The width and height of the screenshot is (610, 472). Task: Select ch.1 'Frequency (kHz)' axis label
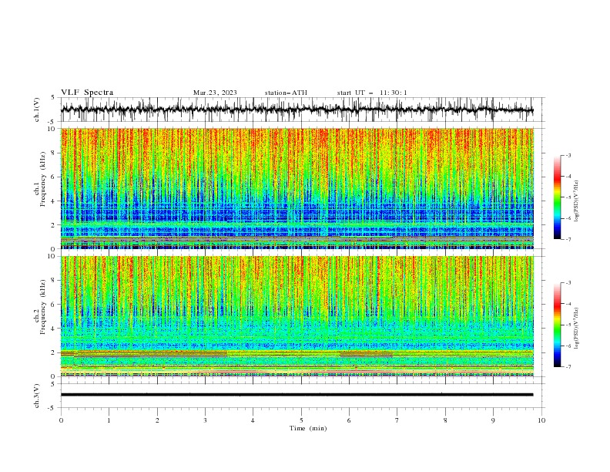(x=44, y=180)
